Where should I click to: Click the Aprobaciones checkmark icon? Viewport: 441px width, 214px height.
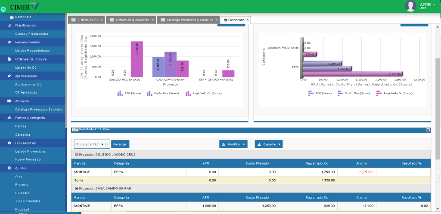click(10, 76)
